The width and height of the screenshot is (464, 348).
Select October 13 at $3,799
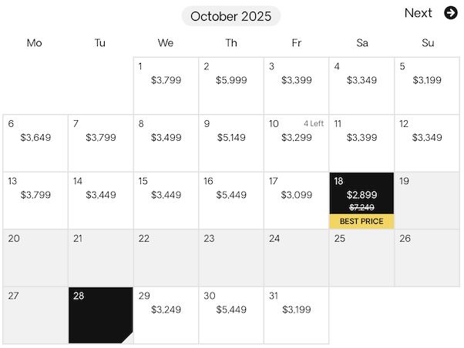[x=35, y=200]
